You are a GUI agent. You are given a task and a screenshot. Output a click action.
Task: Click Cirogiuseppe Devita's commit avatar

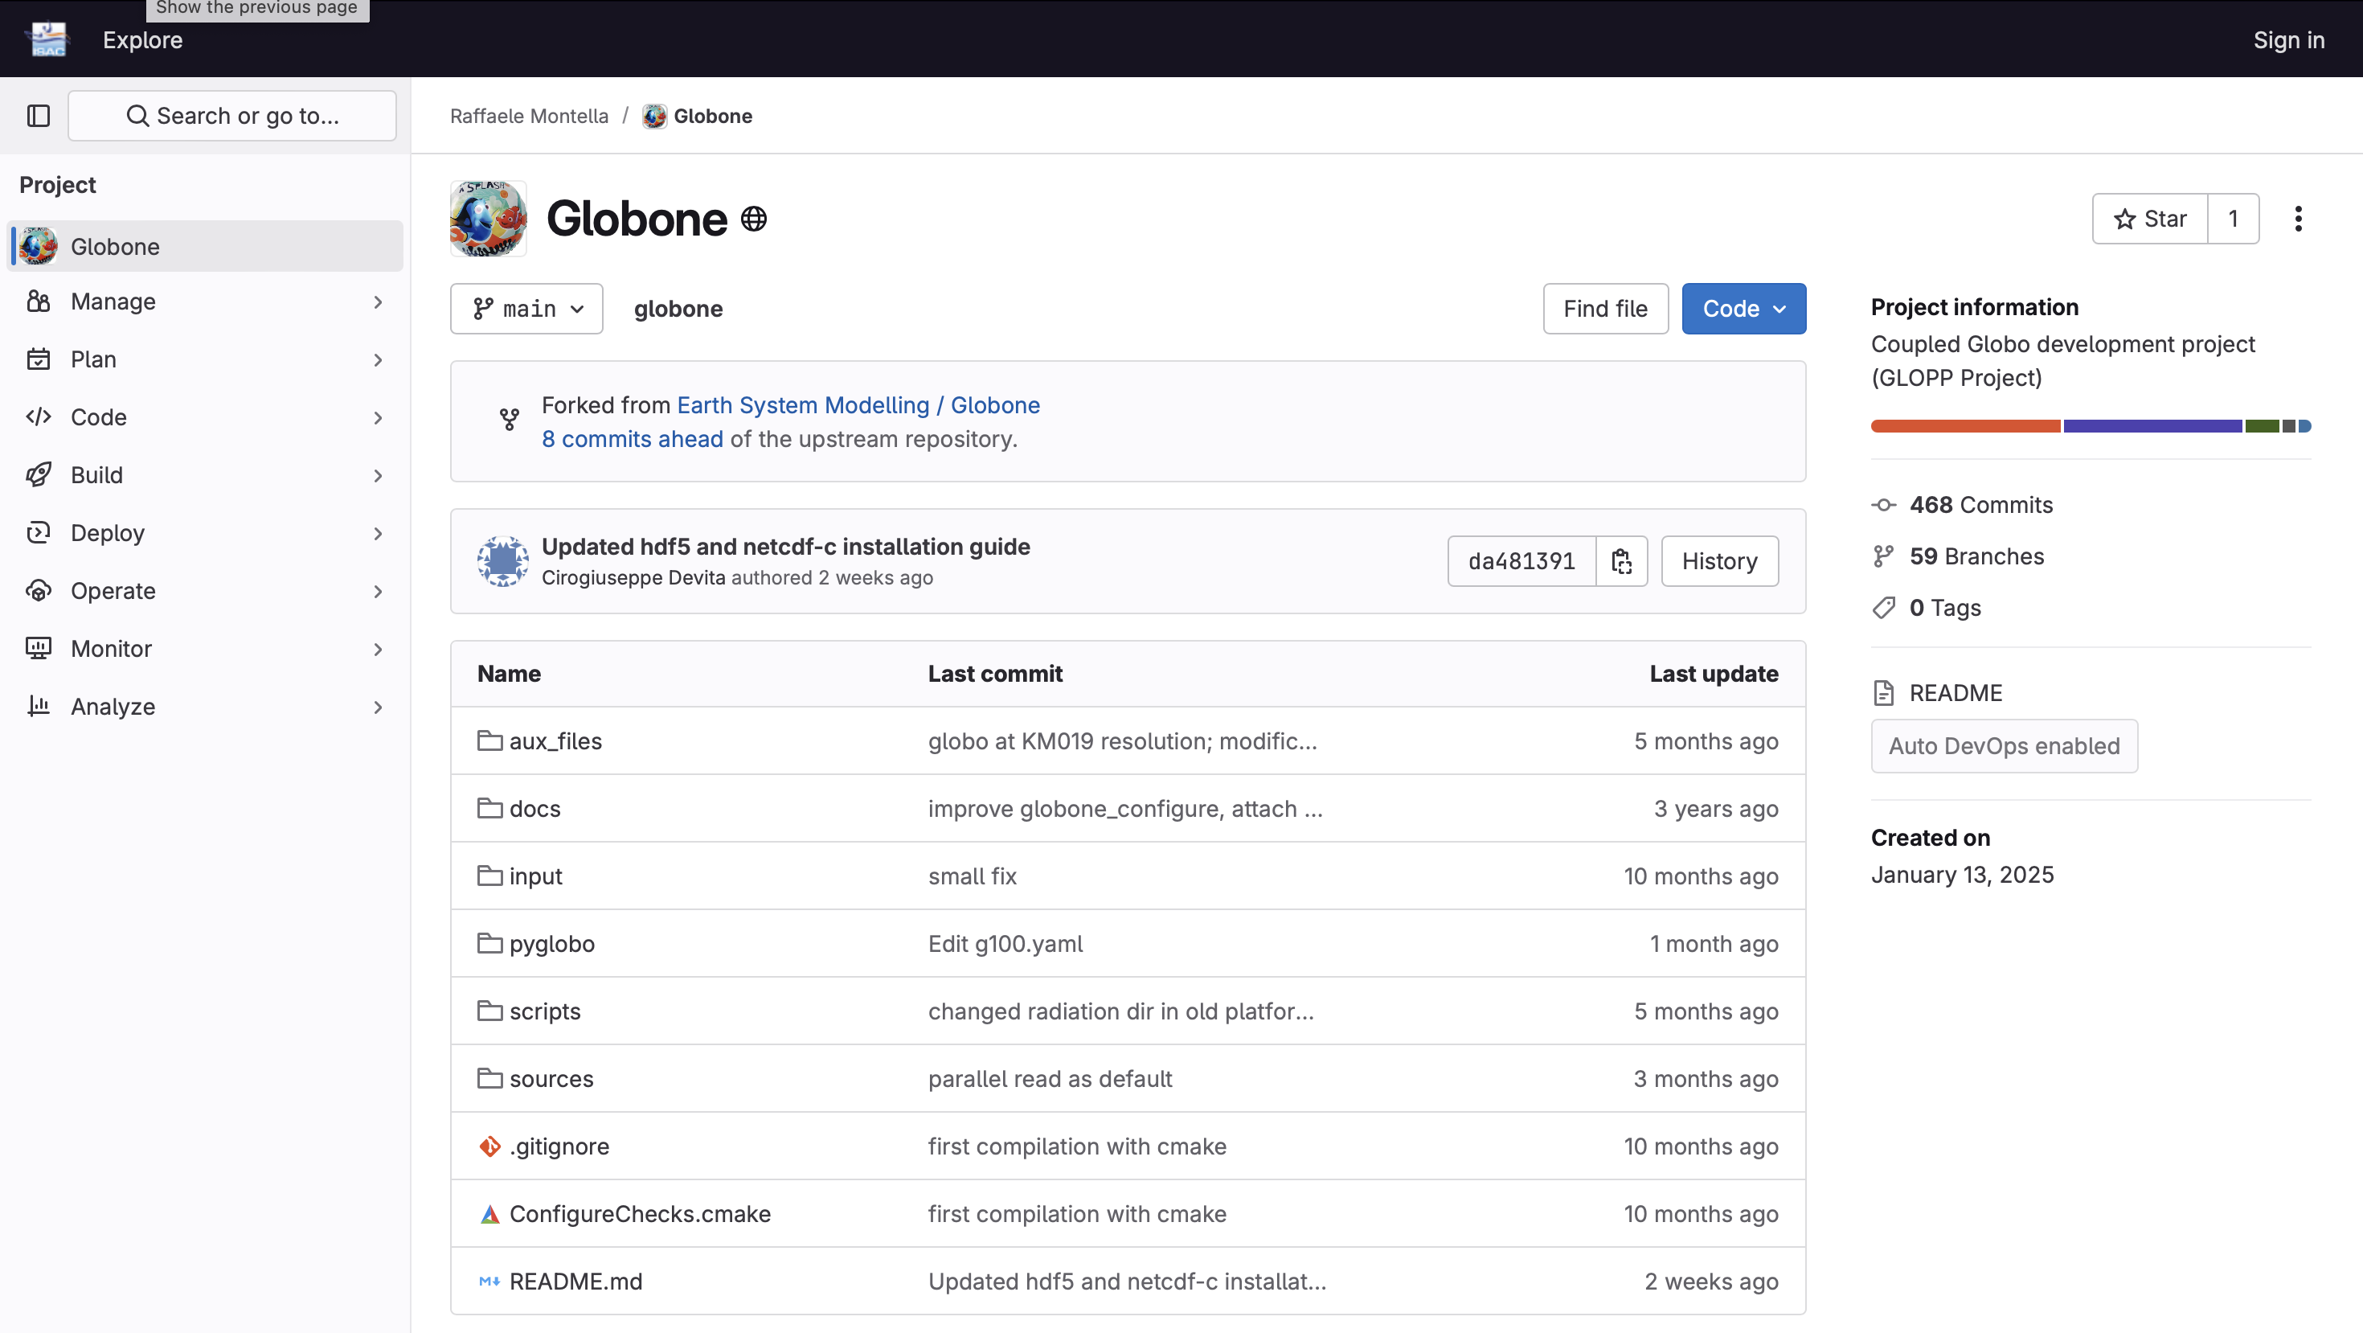point(502,561)
